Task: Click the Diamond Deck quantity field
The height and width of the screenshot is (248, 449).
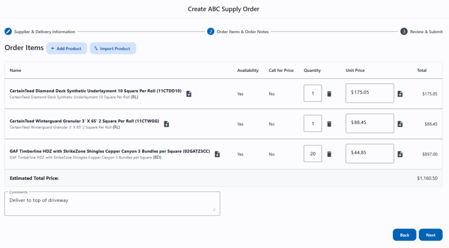Action: (x=313, y=93)
